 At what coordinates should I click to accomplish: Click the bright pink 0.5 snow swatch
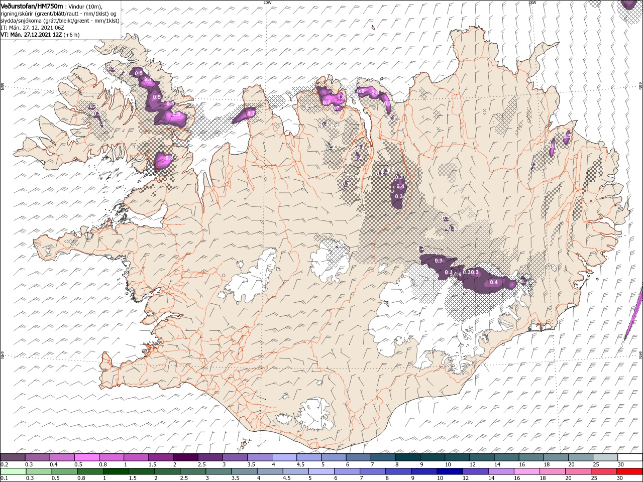87,457
